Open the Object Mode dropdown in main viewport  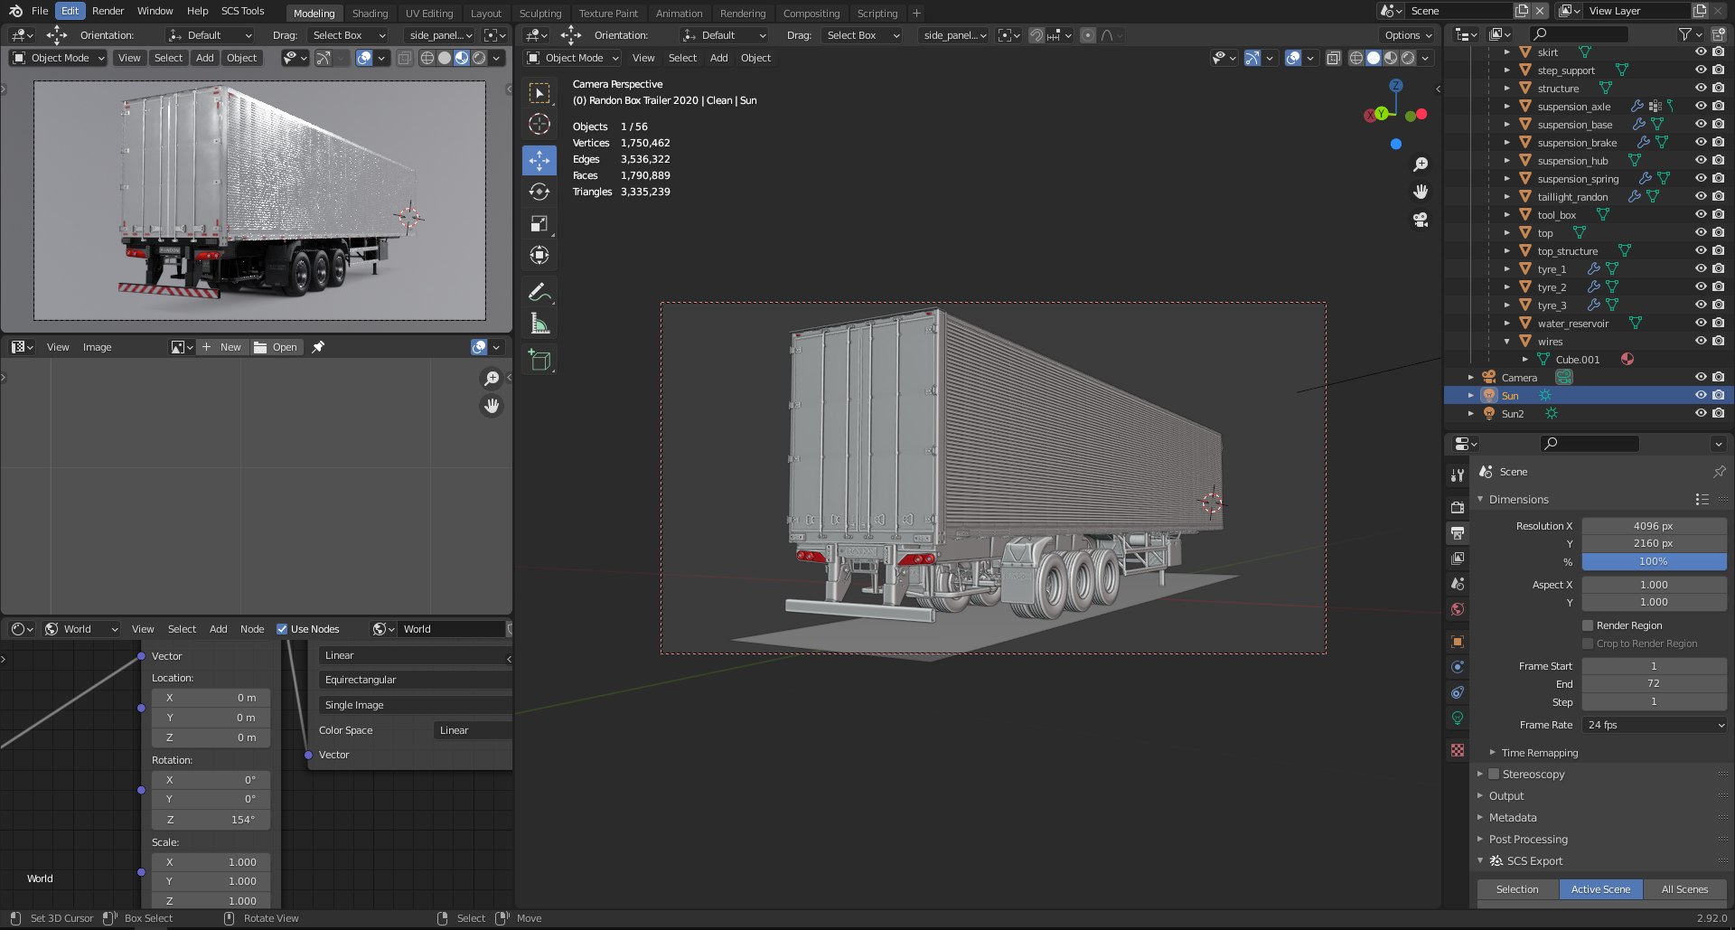[573, 58]
